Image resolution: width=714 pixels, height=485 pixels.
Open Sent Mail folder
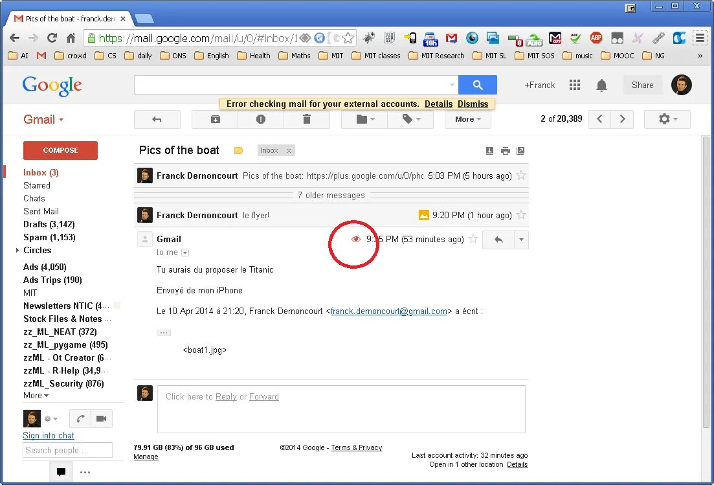tap(41, 211)
